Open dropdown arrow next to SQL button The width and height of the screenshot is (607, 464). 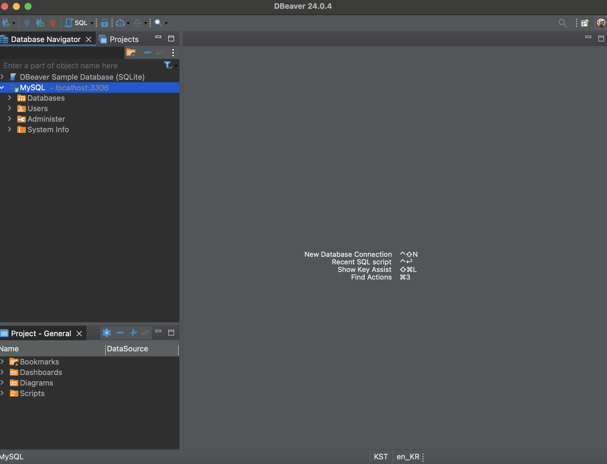pyautogui.click(x=92, y=23)
